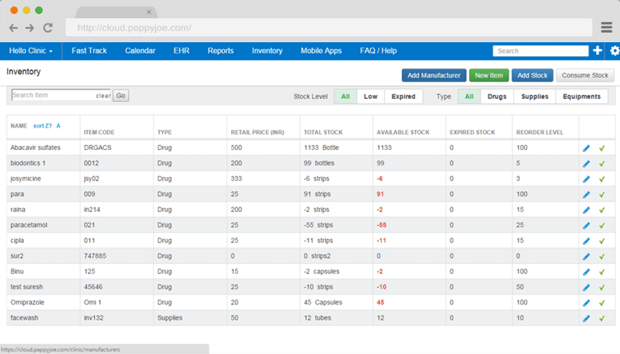Click the checkmark for Abacavir sulfates
The image size is (620, 354).
(602, 149)
